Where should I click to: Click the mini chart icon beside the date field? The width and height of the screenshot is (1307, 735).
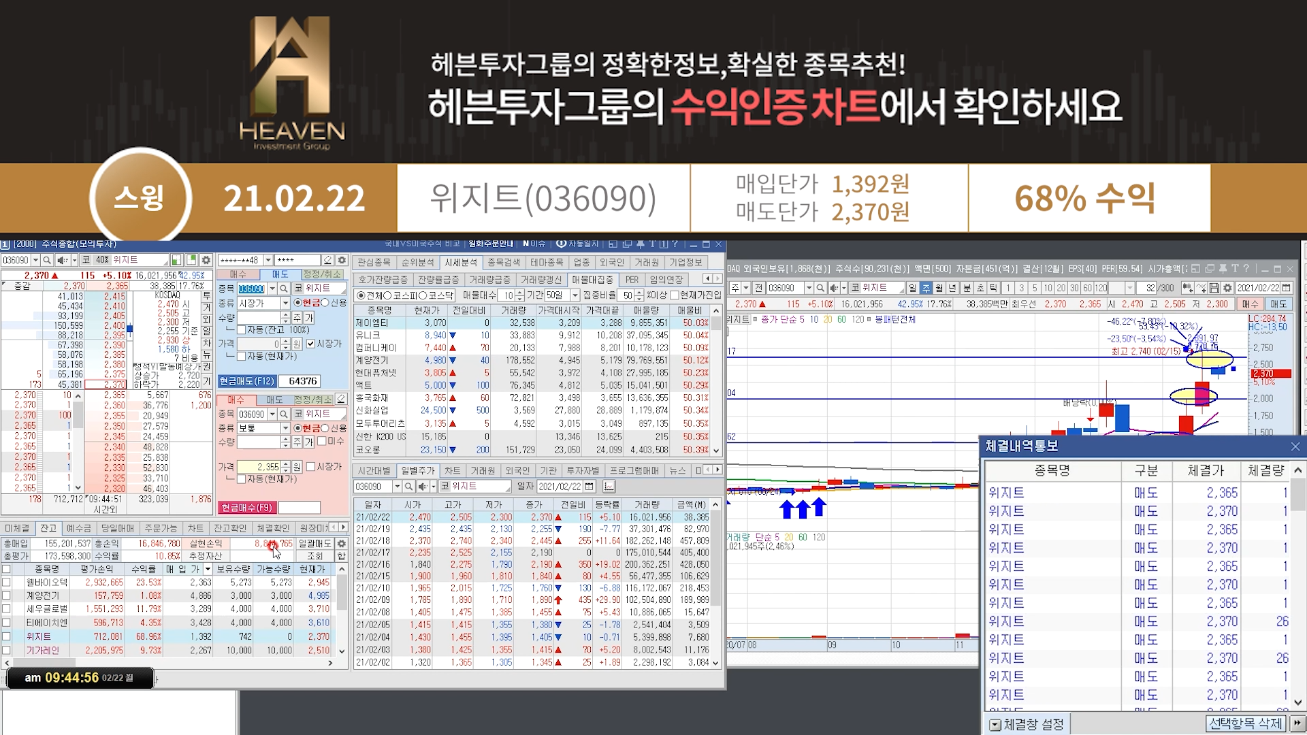609,487
